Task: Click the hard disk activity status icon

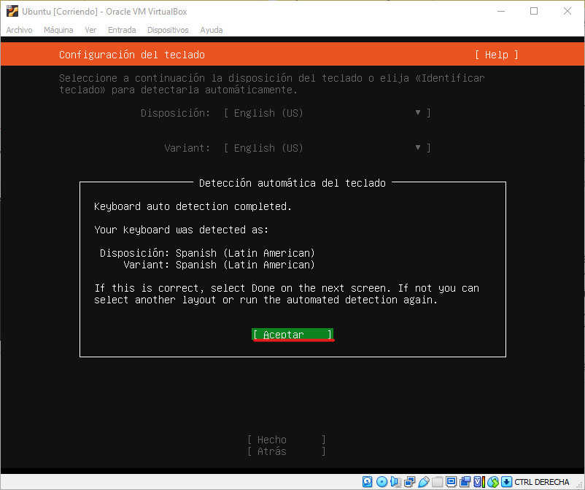Action: click(367, 482)
